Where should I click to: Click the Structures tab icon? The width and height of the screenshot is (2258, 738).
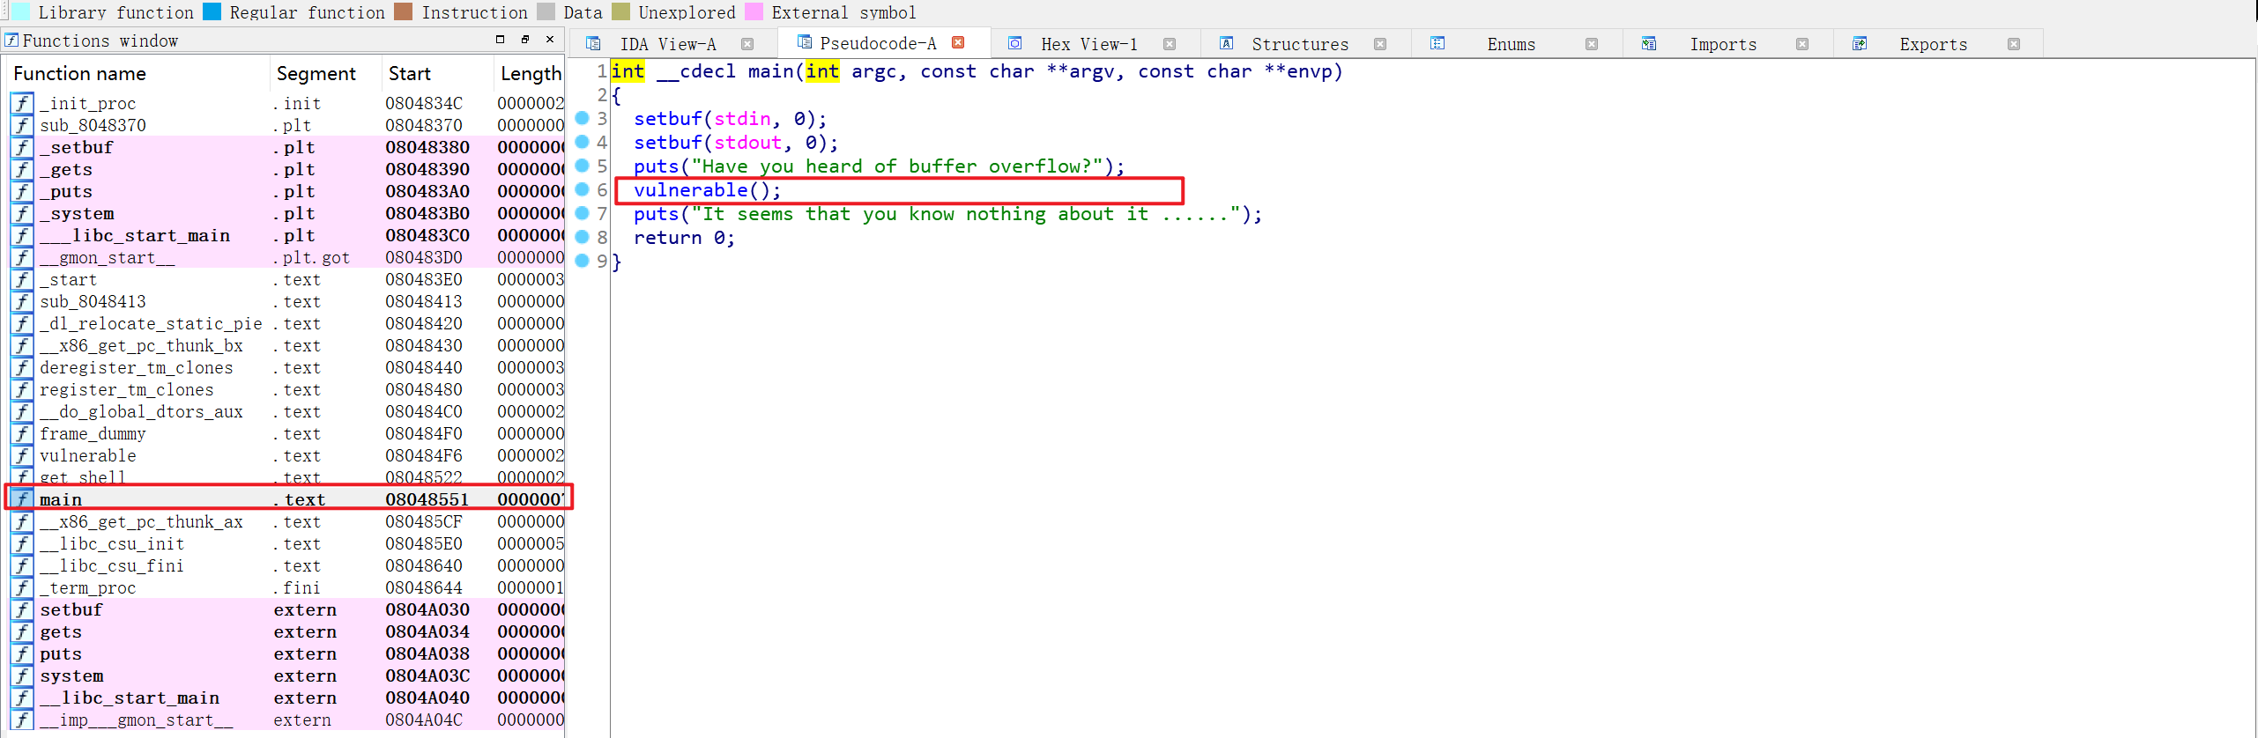click(x=1226, y=44)
